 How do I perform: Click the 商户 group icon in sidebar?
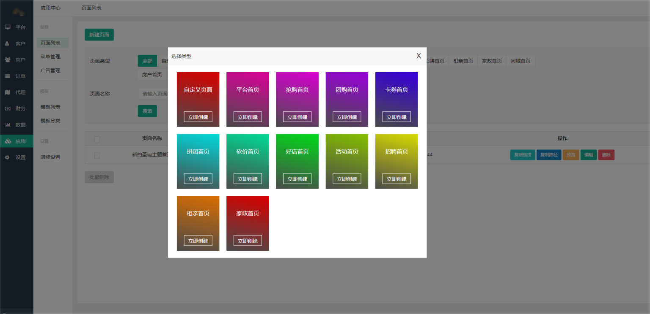[8, 60]
